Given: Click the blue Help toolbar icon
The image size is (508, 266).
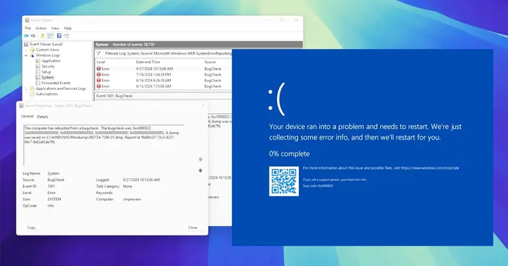Looking at the screenshot, I should pyautogui.click(x=60, y=36).
